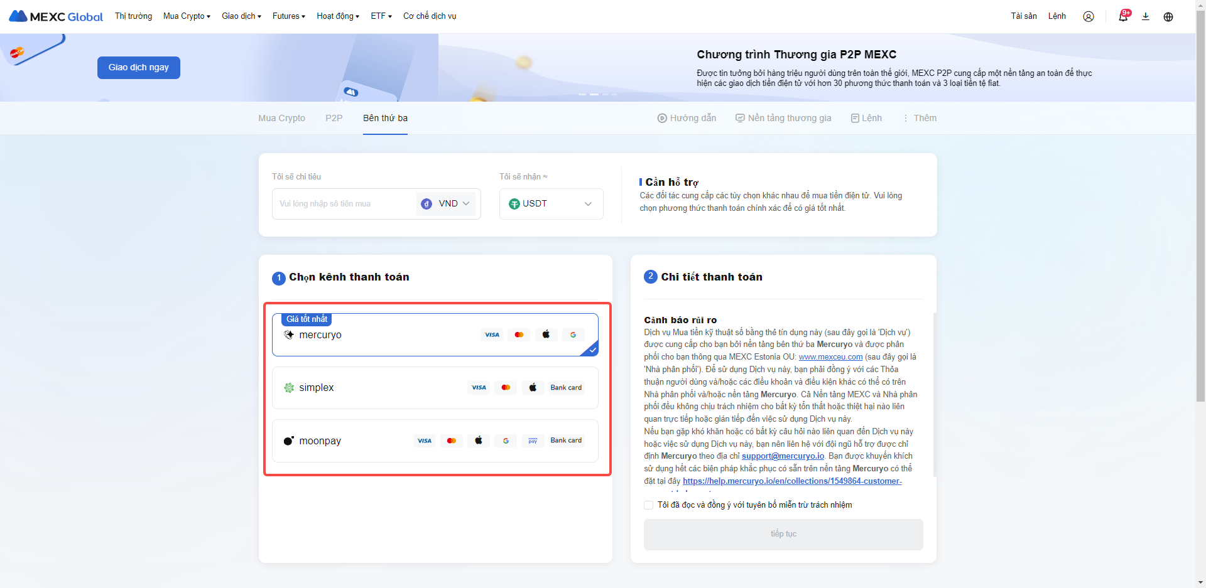Open the user account profile icon

pyautogui.click(x=1088, y=16)
